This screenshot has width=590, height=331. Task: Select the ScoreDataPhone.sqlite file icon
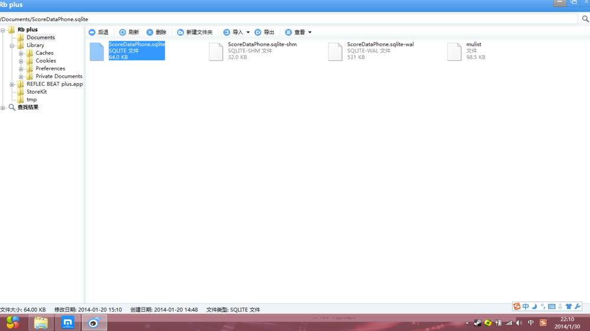pyautogui.click(x=97, y=51)
